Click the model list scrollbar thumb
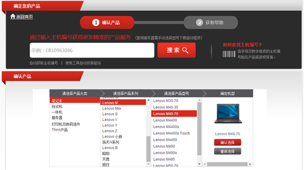Image resolution: width=304 pixels, height=170 pixels. [199, 129]
